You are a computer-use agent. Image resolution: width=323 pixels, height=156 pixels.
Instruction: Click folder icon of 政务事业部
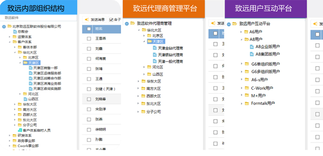coord(15,141)
